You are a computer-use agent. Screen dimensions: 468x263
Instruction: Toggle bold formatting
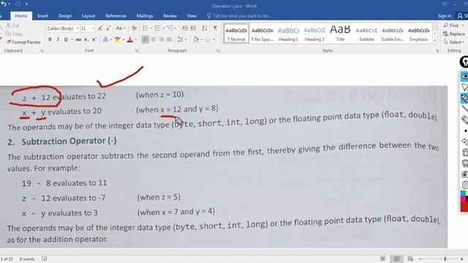click(x=50, y=39)
